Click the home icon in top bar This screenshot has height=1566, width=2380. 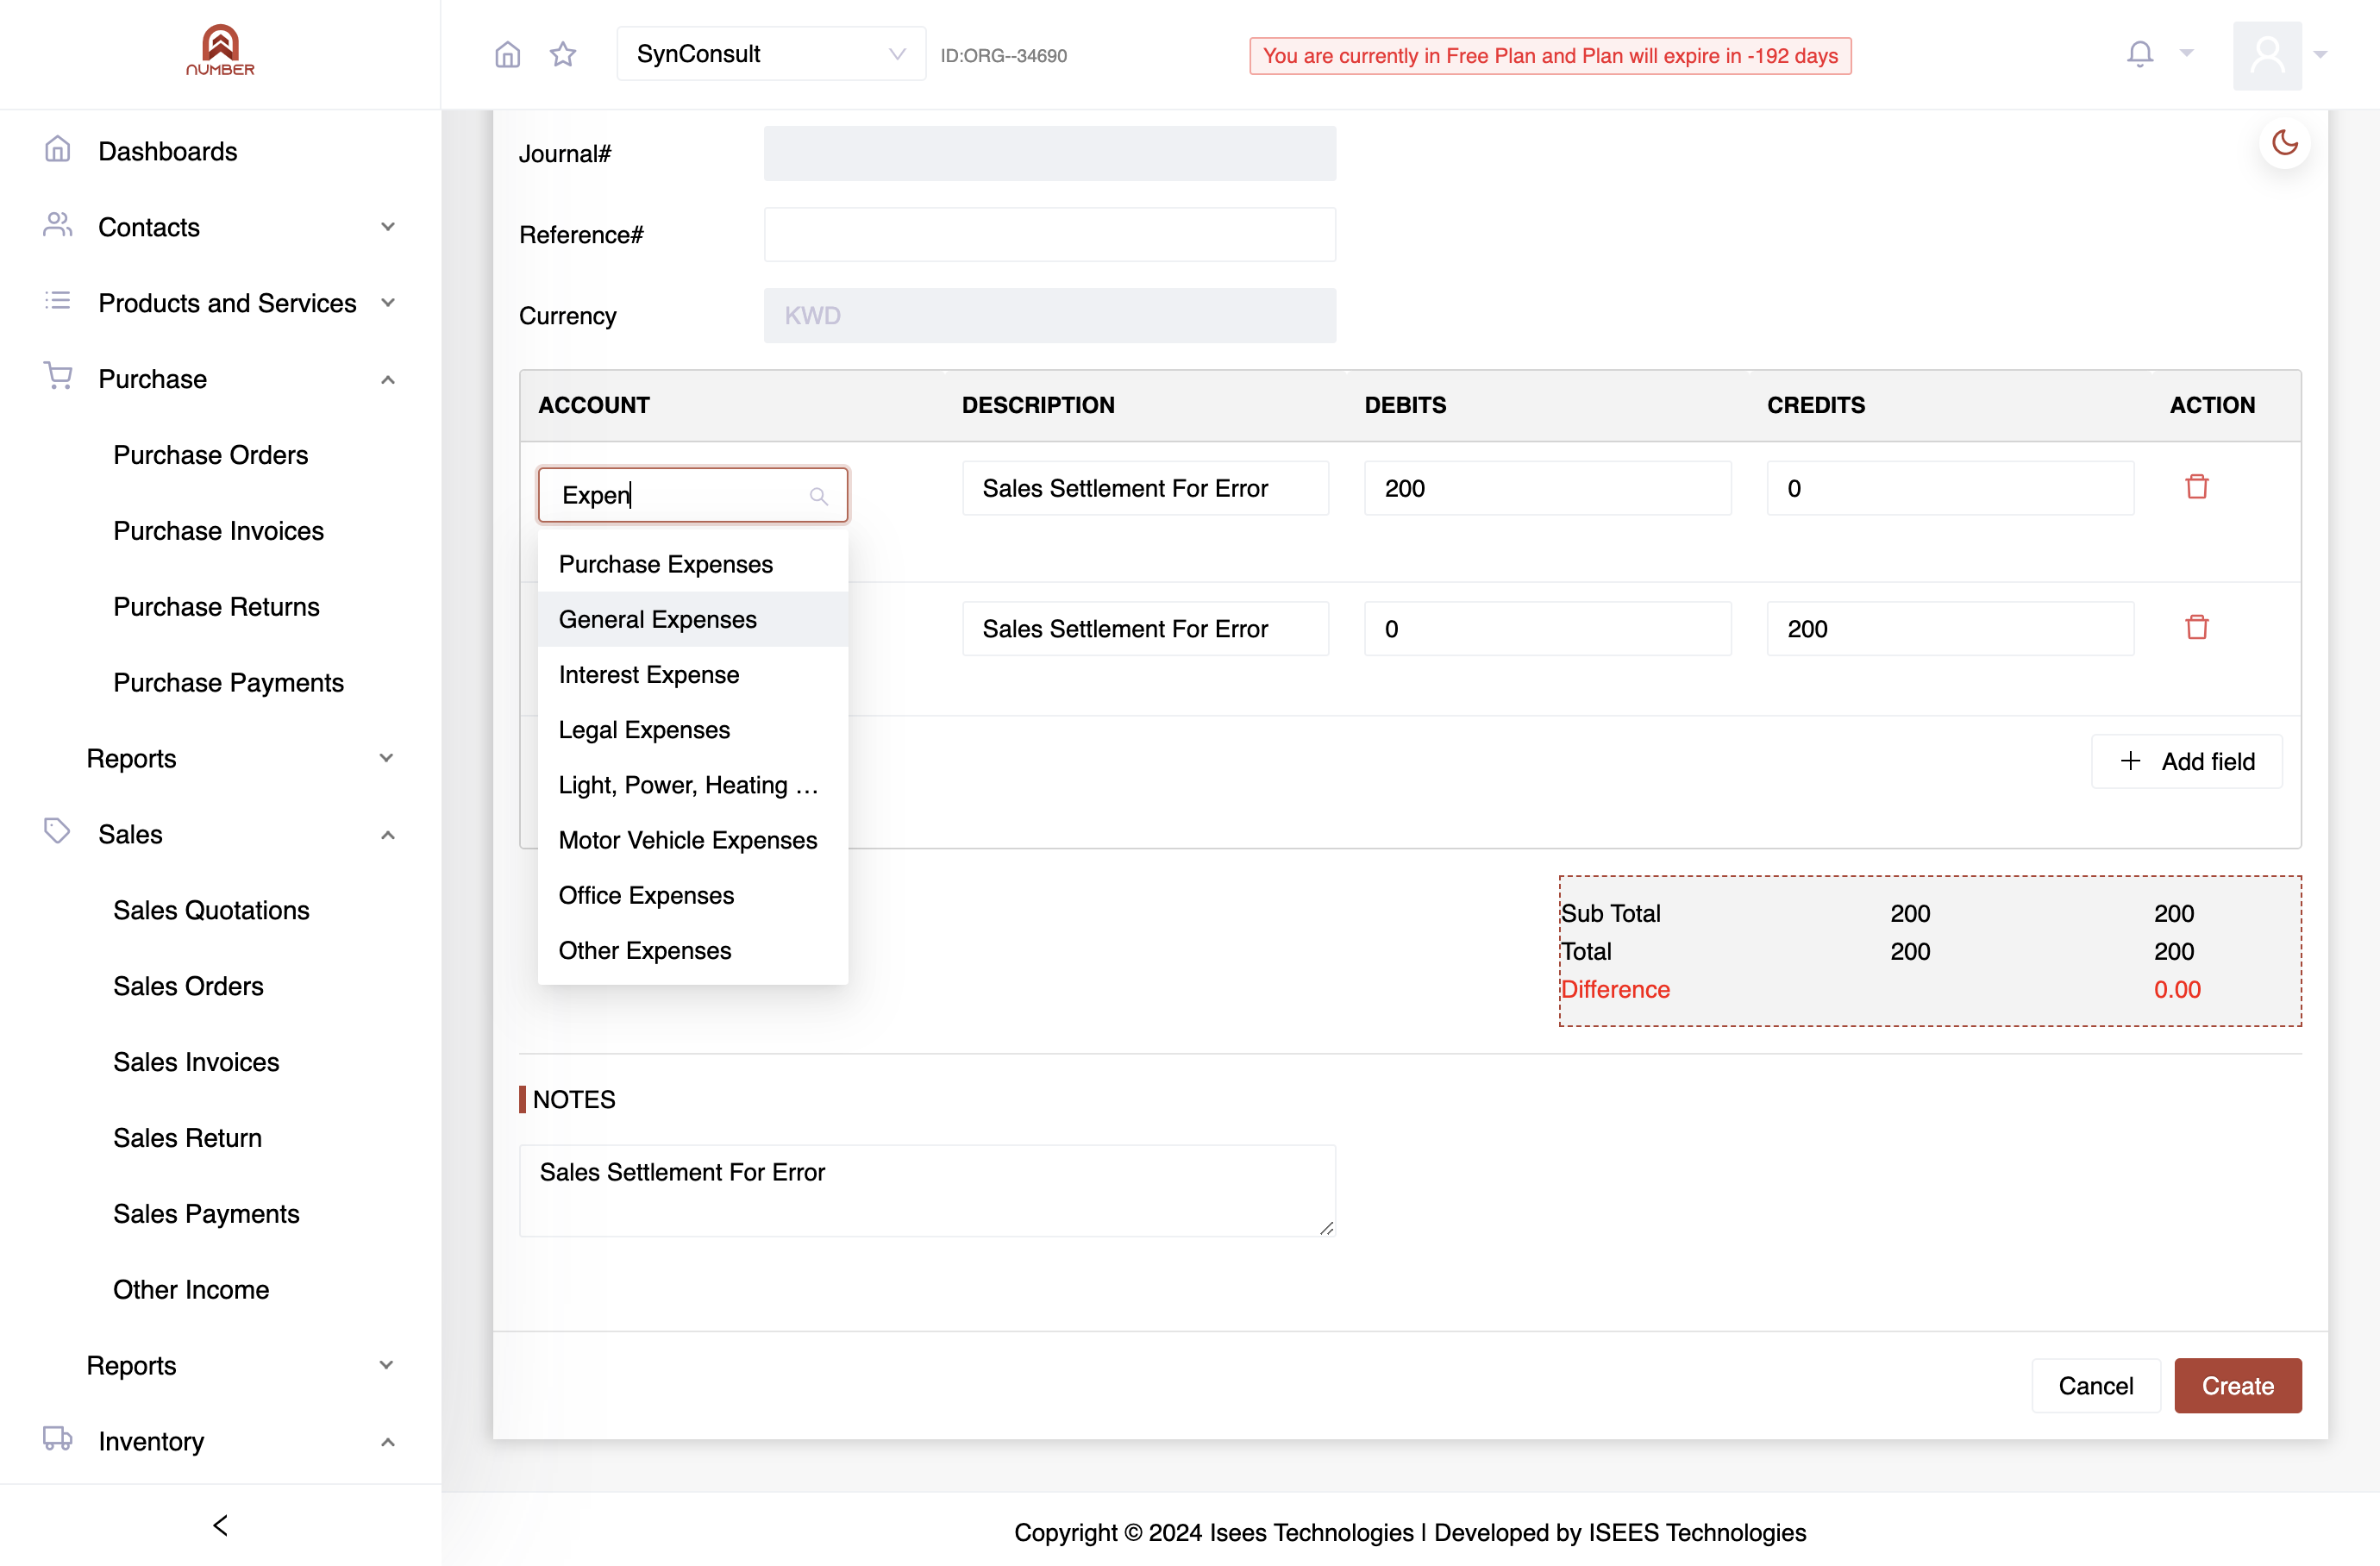pos(507,54)
